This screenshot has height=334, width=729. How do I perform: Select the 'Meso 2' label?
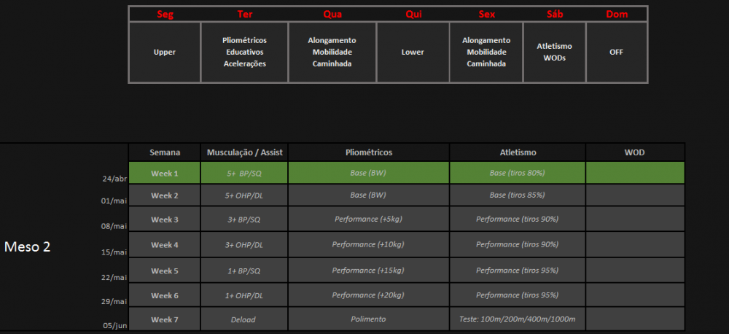pyautogui.click(x=28, y=247)
